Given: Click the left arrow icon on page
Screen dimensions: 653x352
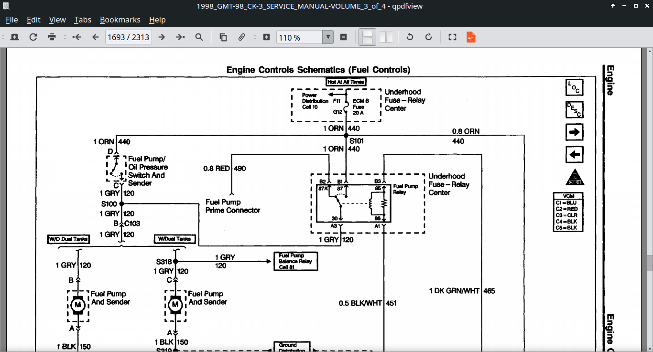Looking at the screenshot, I should click(574, 155).
